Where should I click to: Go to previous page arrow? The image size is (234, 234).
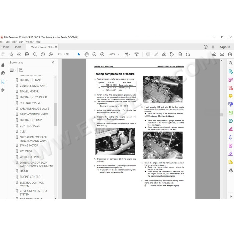(43, 54)
